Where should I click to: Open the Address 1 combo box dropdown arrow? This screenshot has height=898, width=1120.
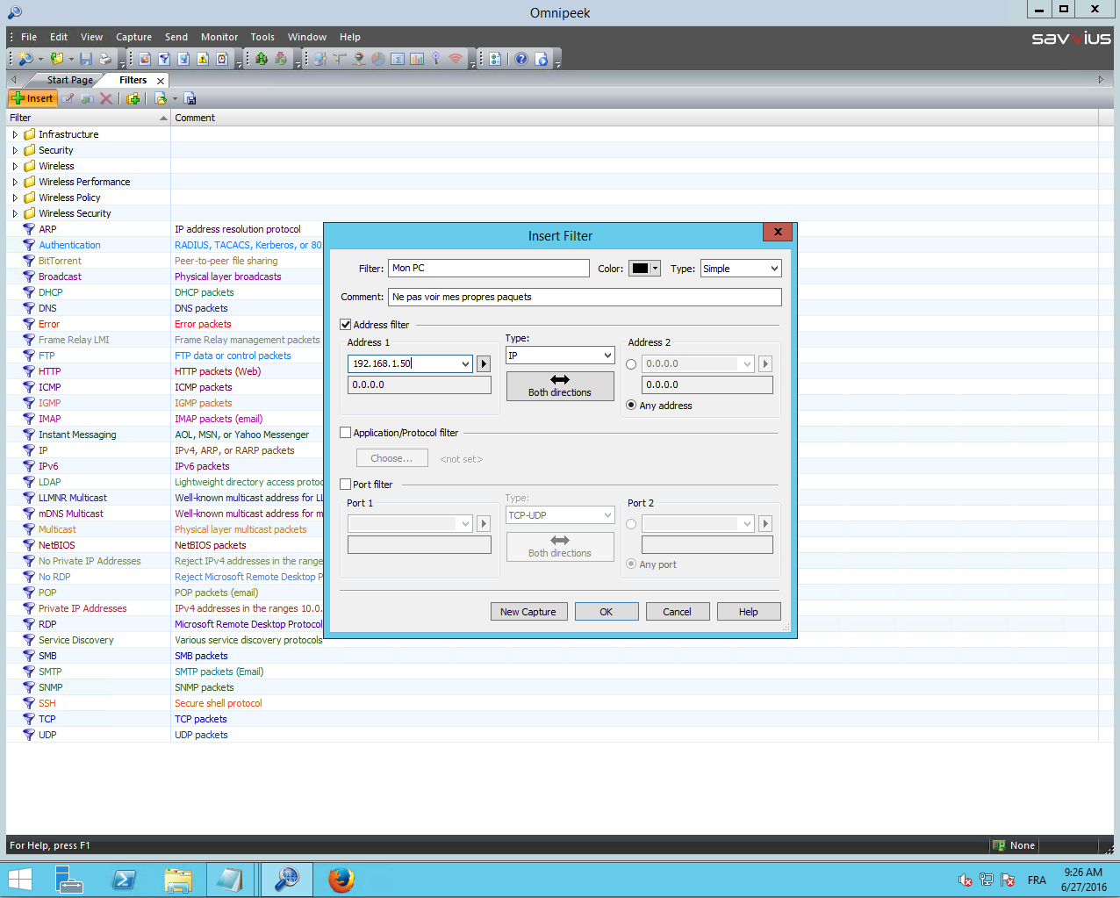click(465, 363)
